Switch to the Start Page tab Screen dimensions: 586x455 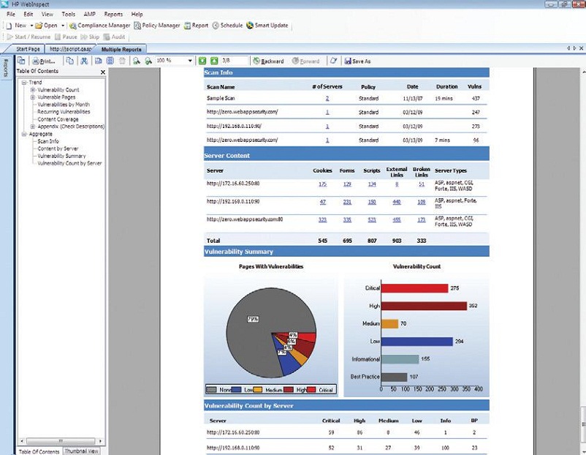tap(27, 49)
